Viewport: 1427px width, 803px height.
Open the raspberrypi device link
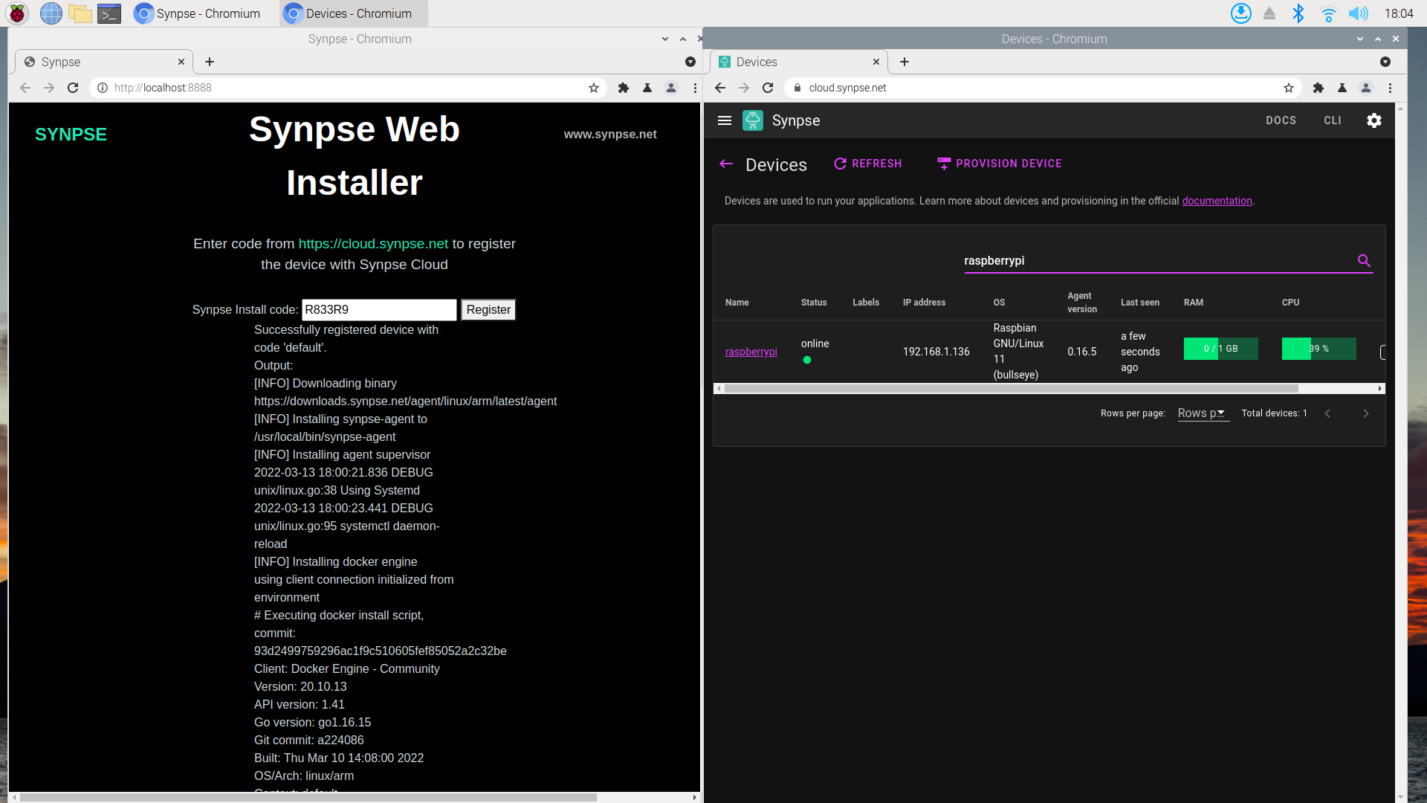click(x=751, y=352)
